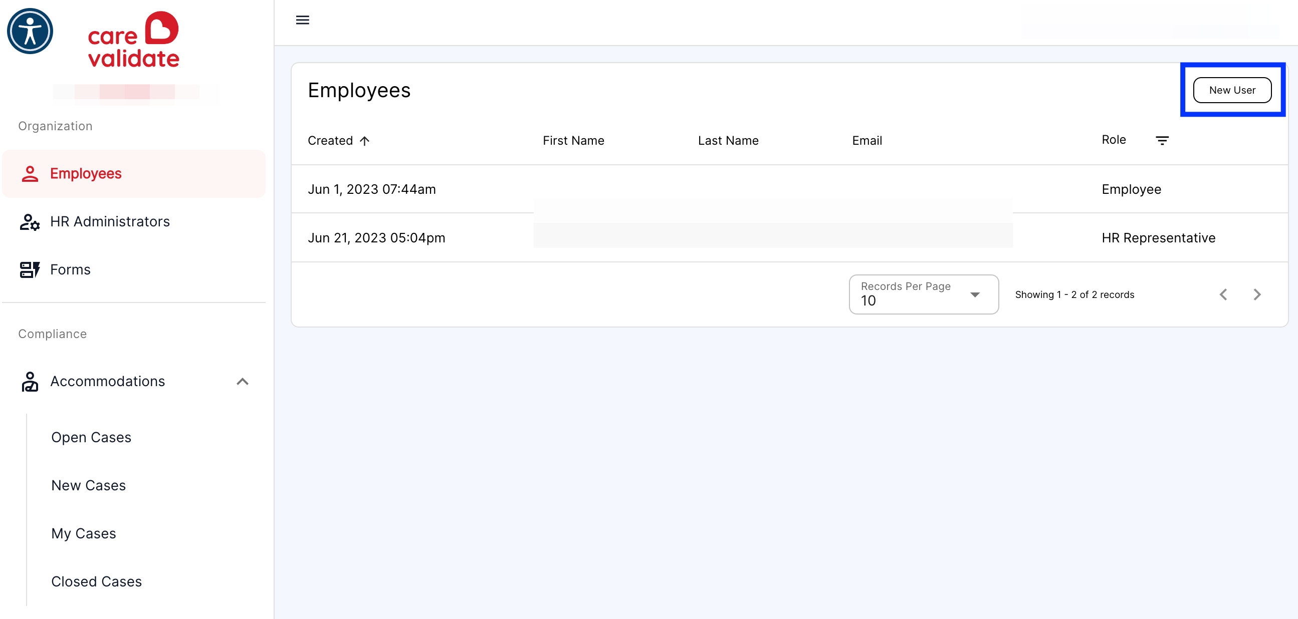
Task: Sort by the Created column header
Action: click(x=331, y=141)
